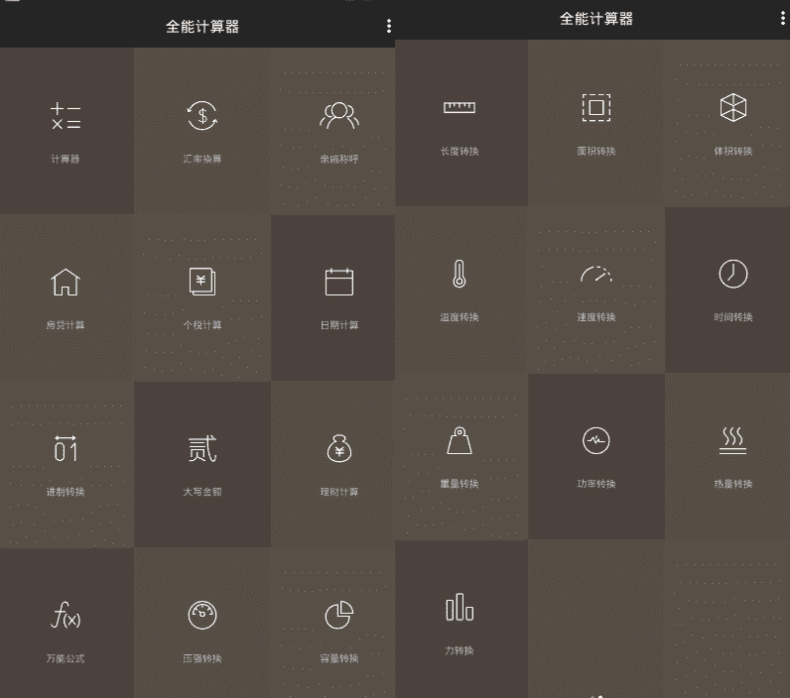The width and height of the screenshot is (790, 698).
Task: Open the 日期计算 calendar icon
Action: click(339, 282)
